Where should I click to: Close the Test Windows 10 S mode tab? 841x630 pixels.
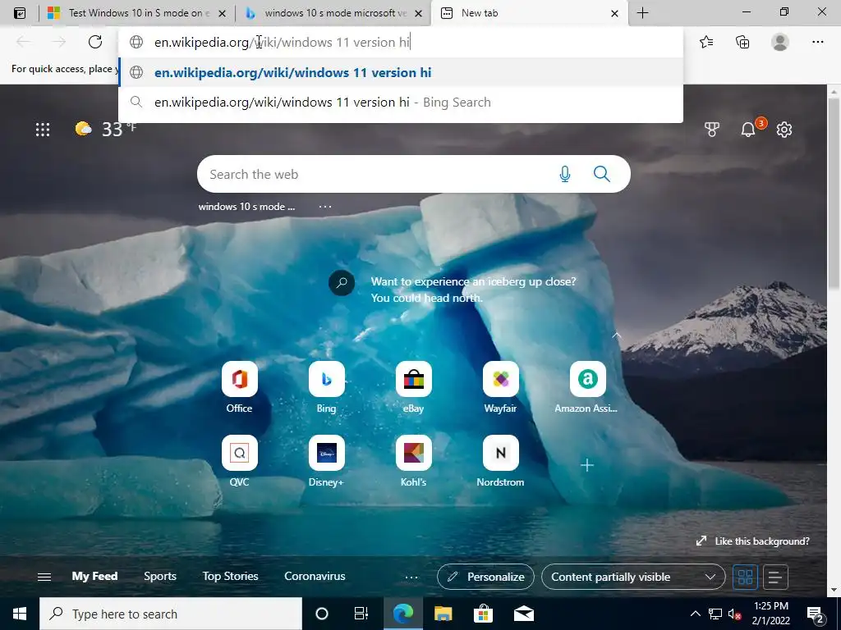tap(223, 13)
